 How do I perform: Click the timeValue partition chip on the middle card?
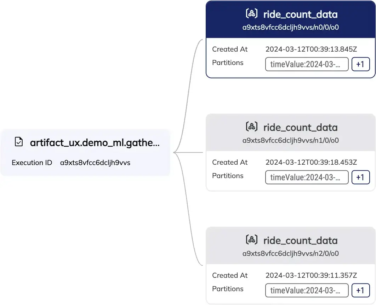[x=307, y=177]
